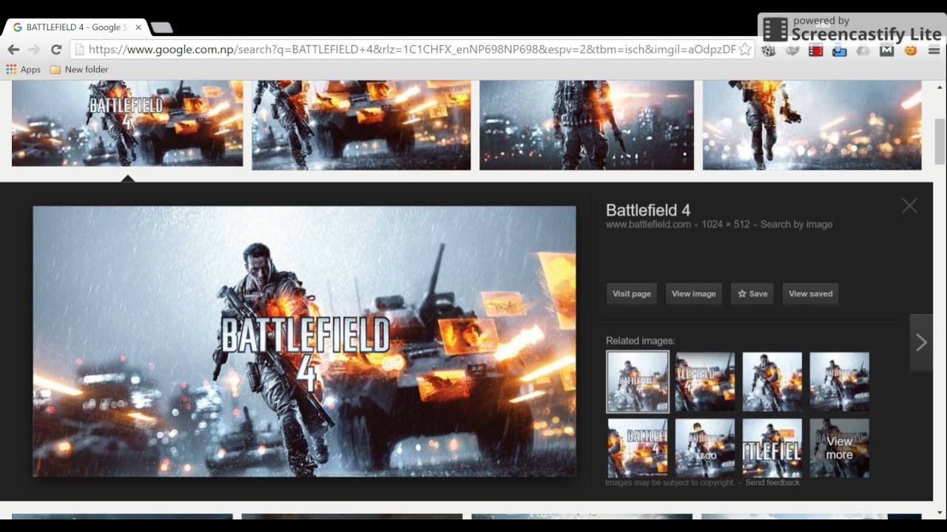Screen dimensions: 947x532
Task: Click the large Battlefield 4 preview image
Action: (x=304, y=341)
